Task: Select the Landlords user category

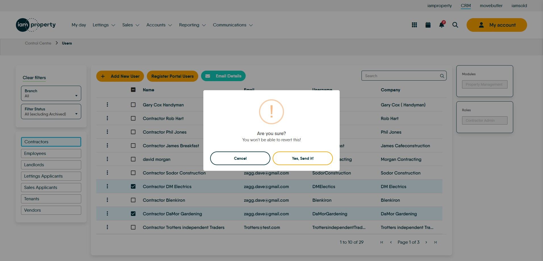Action: pos(51,165)
